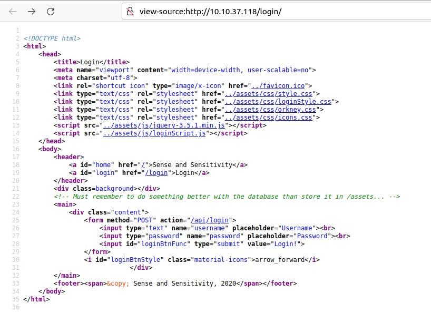The image size is (431, 332).
Task: Click the DOCTYPE declaration text
Action: coord(51,38)
